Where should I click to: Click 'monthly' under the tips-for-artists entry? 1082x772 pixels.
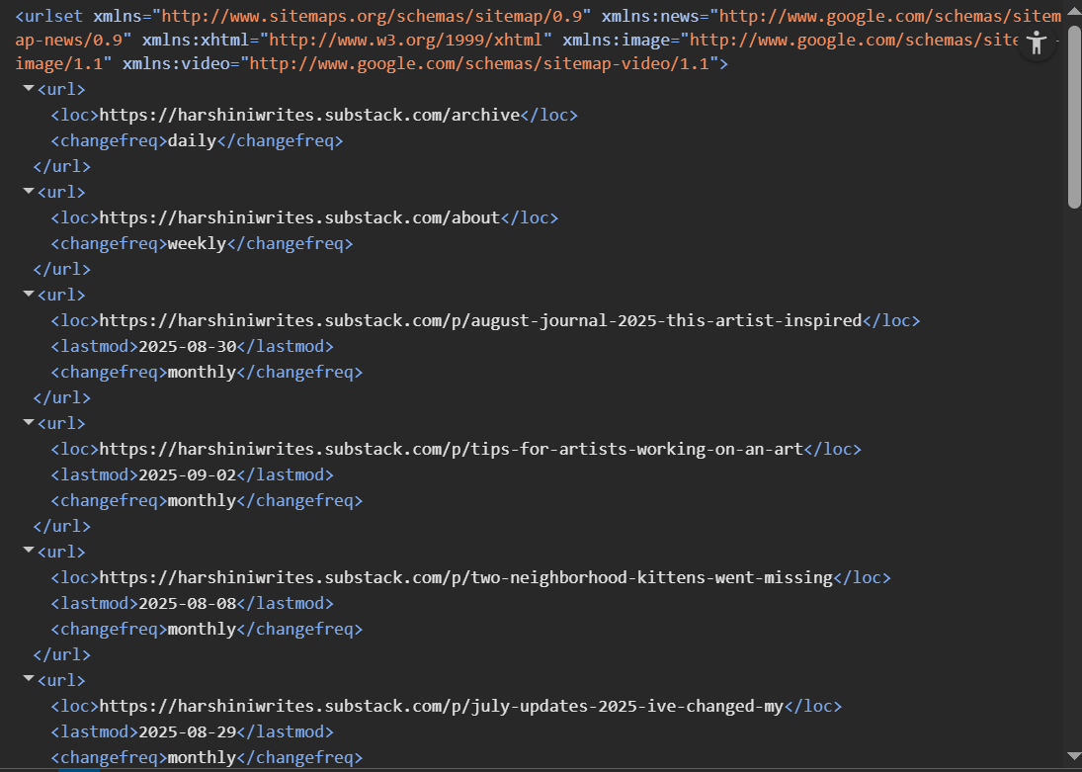(203, 500)
